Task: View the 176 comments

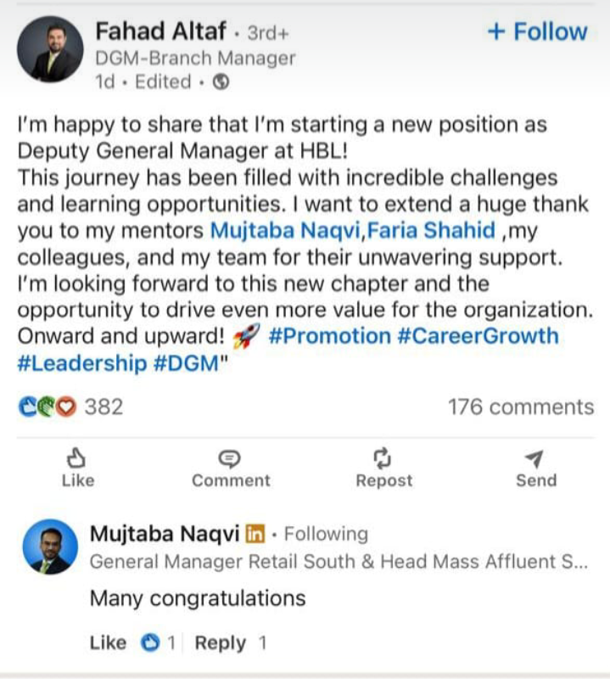Action: [520, 407]
